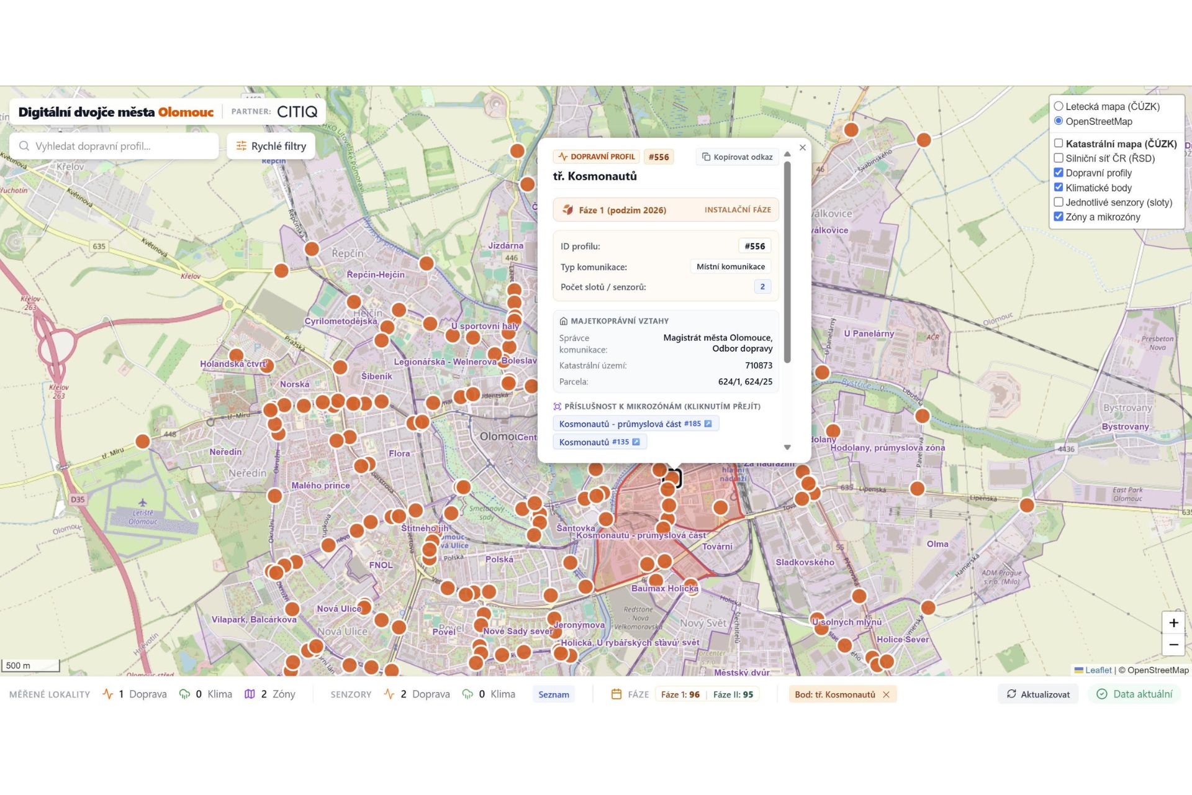Click the calendar icon next to FÁZE
The image size is (1192, 795).
tap(616, 694)
